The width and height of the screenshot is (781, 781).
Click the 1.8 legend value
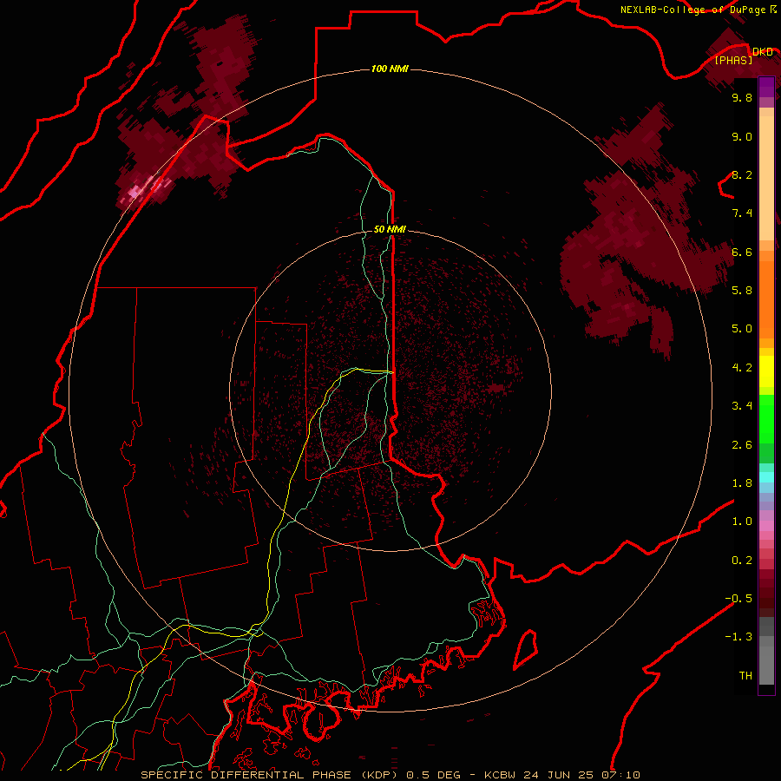(x=742, y=483)
